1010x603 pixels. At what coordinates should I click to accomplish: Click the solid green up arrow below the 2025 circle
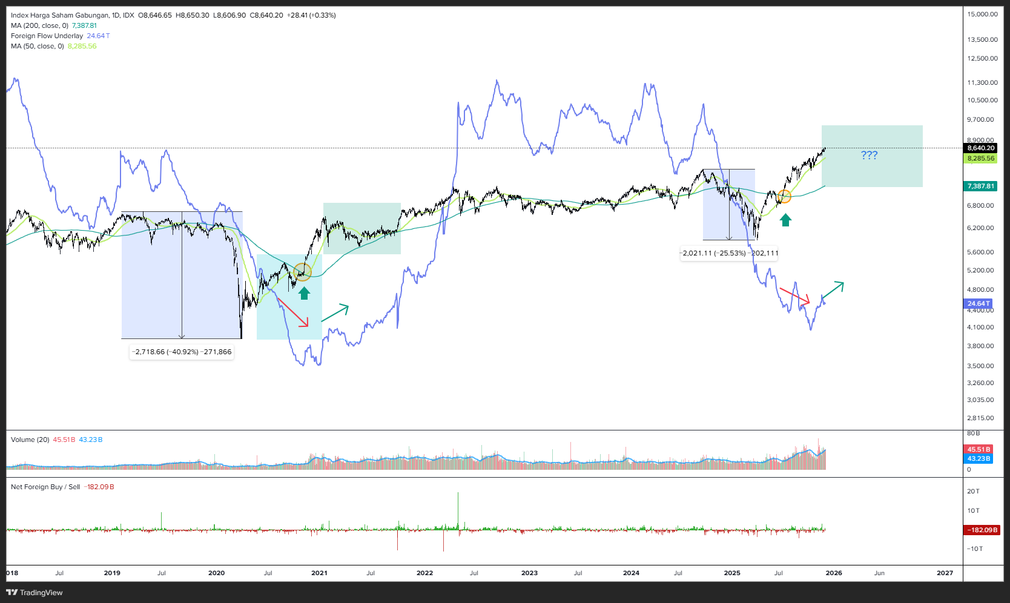tap(785, 220)
